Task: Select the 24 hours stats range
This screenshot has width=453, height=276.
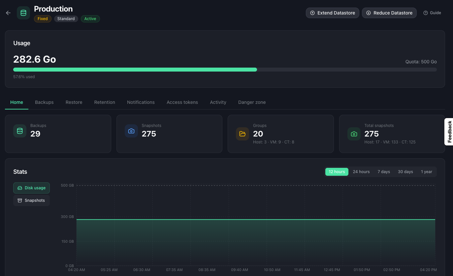Action: pos(361,172)
